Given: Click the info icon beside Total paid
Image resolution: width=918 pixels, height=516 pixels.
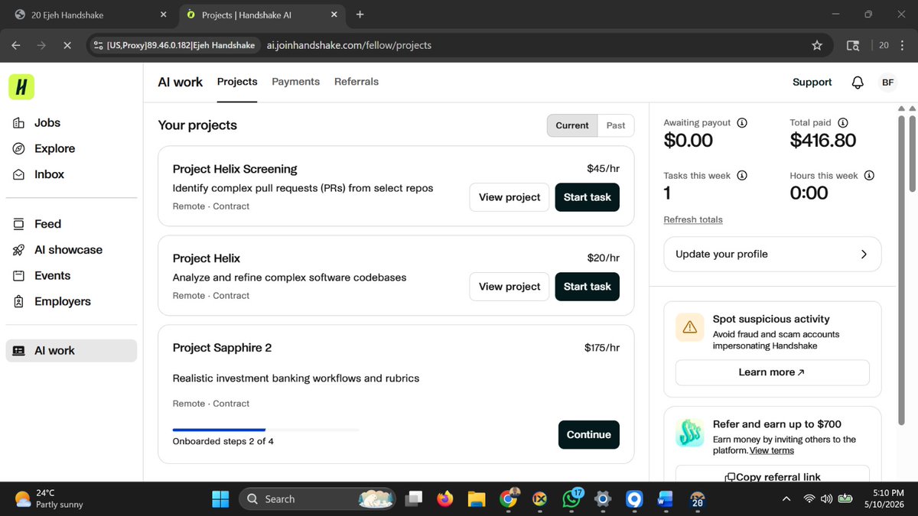Looking at the screenshot, I should (x=843, y=122).
